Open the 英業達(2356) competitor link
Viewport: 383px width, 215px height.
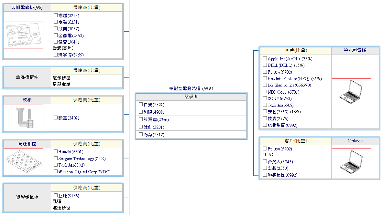[x=156, y=119]
